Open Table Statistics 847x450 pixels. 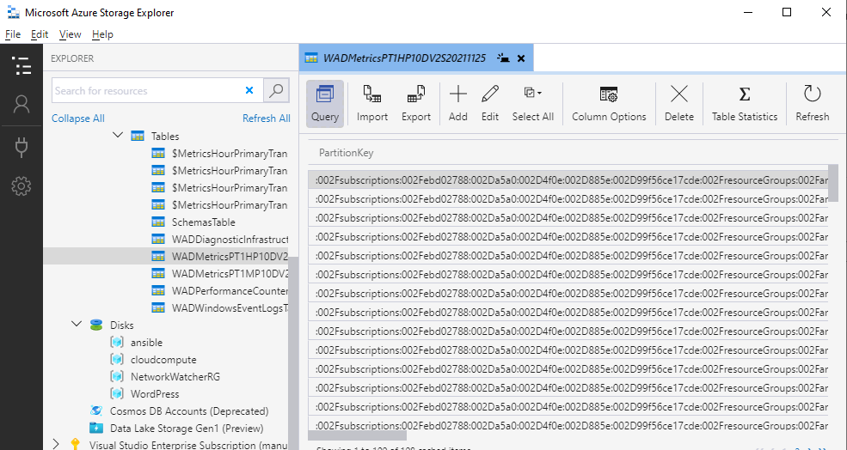745,104
